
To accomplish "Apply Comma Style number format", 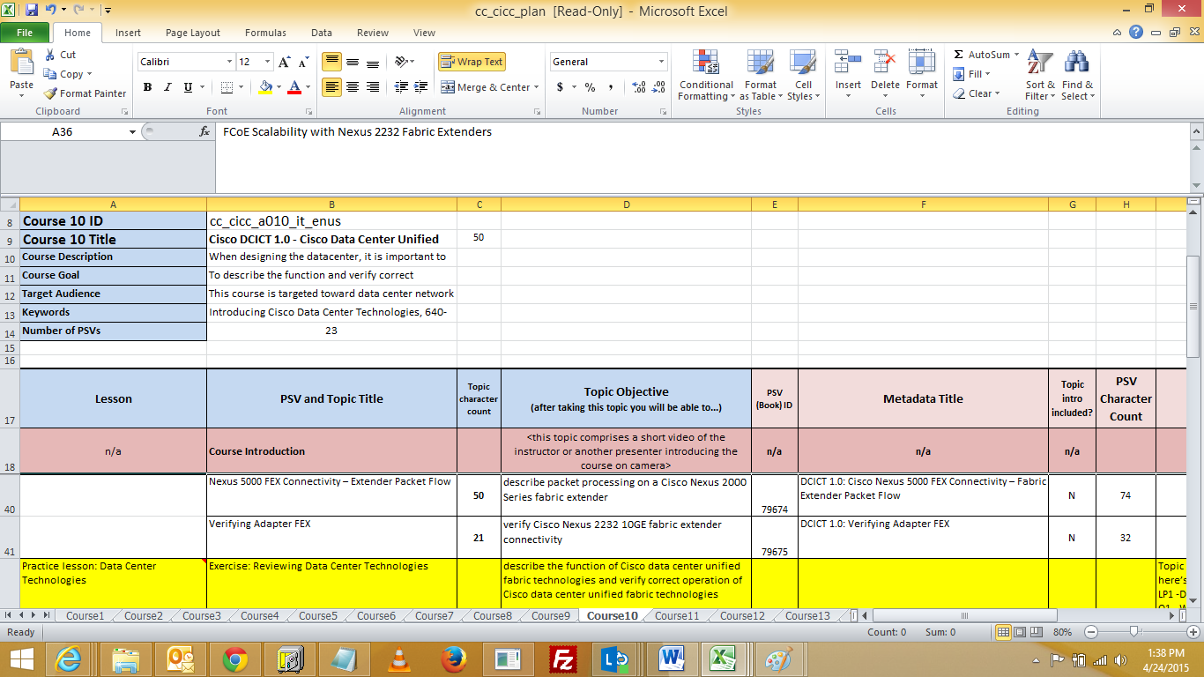I will pyautogui.click(x=610, y=87).
